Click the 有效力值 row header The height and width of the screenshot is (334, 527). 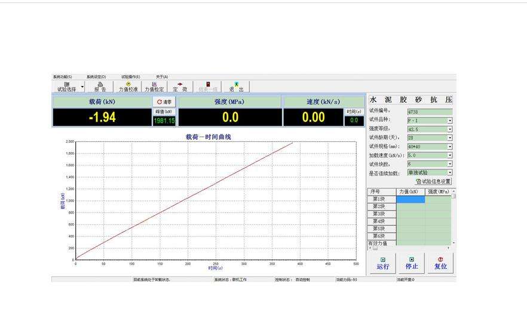click(x=382, y=243)
